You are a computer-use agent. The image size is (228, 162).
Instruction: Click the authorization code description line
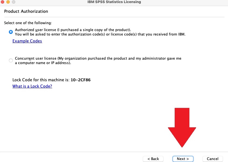(100, 34)
